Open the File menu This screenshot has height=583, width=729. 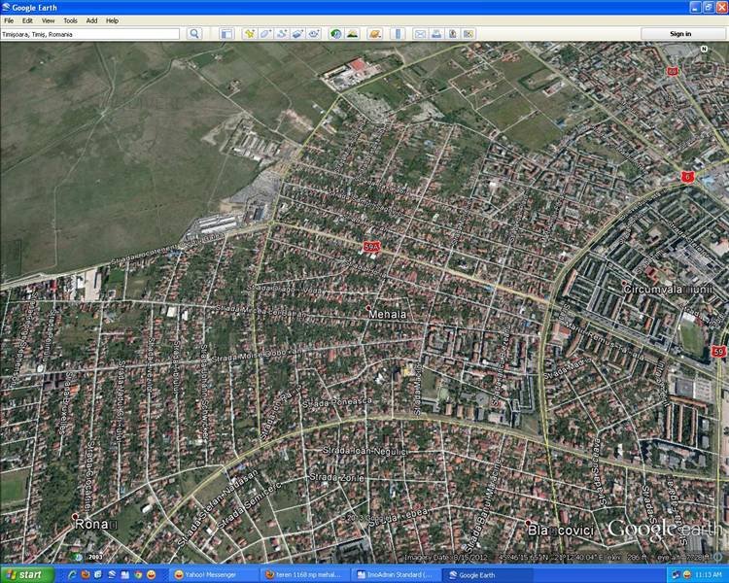(x=9, y=20)
